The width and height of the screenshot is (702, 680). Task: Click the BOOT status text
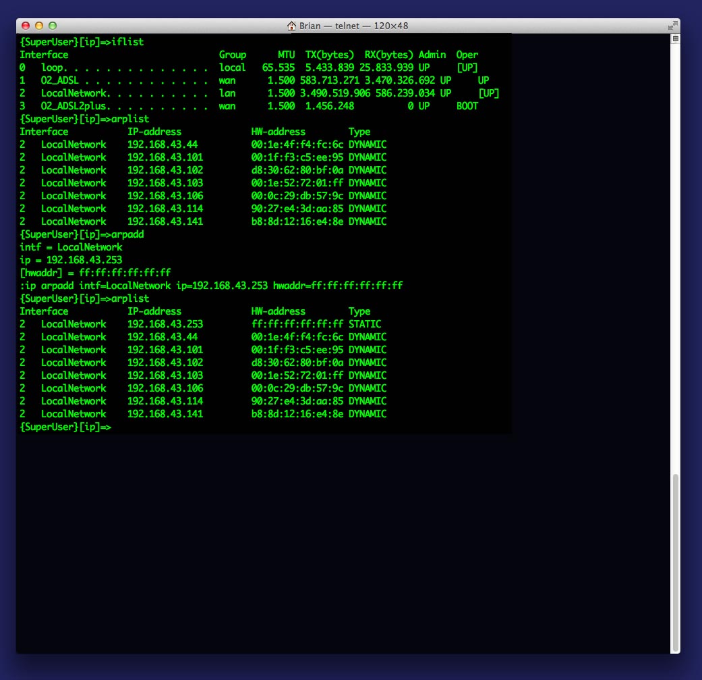click(x=465, y=106)
